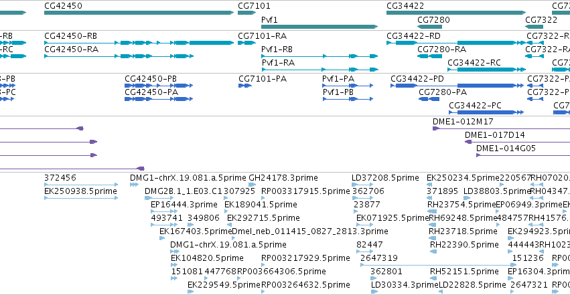This screenshot has height=295, width=570.
Task: Select the EK071925.5prime feature label
Action: pyautogui.click(x=393, y=218)
